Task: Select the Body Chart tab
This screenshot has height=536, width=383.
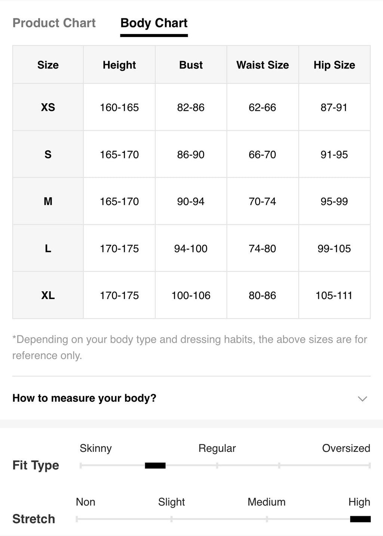Action: point(154,23)
